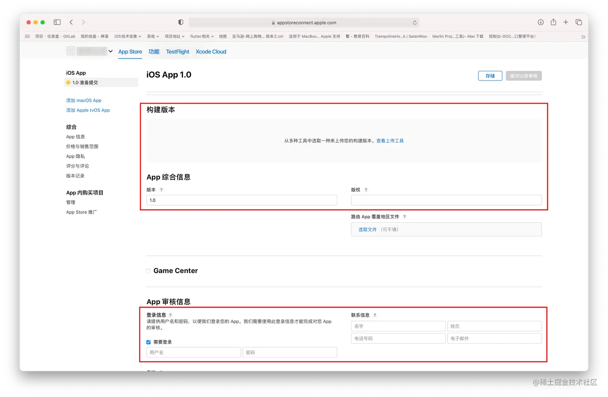This screenshot has height=397, width=608.
Task: Expand 其他 bookmark folder
Action: [153, 36]
